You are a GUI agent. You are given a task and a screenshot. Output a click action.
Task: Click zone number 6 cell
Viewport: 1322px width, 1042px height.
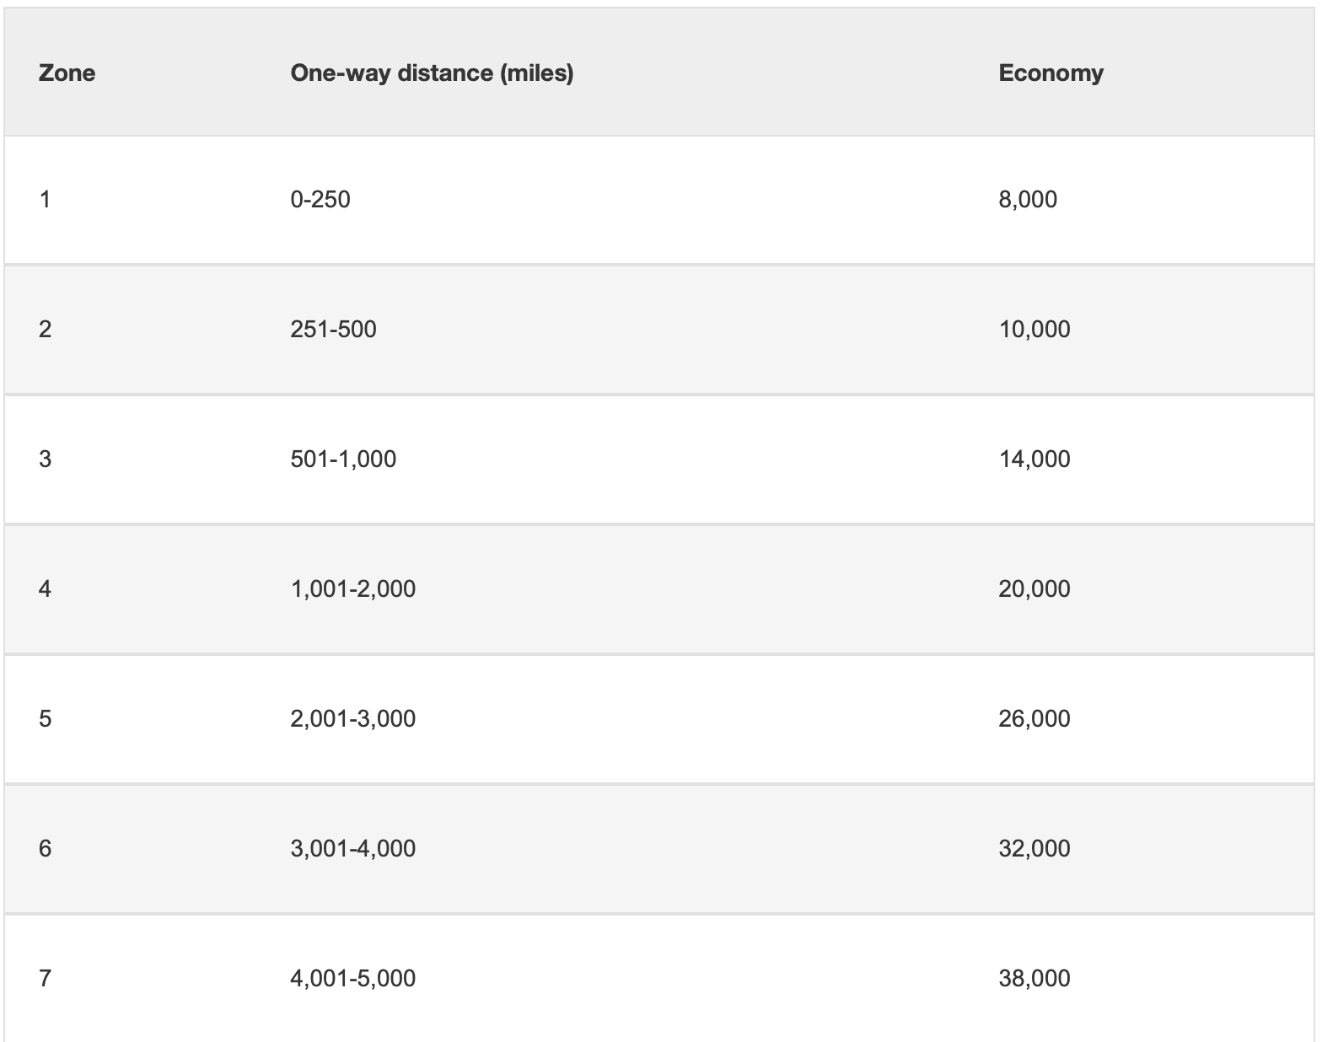click(x=46, y=849)
